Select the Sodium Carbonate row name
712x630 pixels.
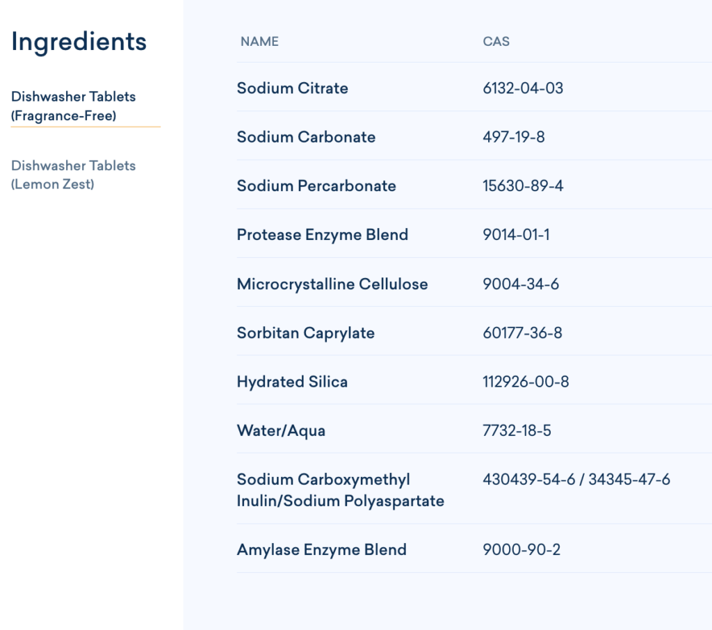[x=306, y=137]
